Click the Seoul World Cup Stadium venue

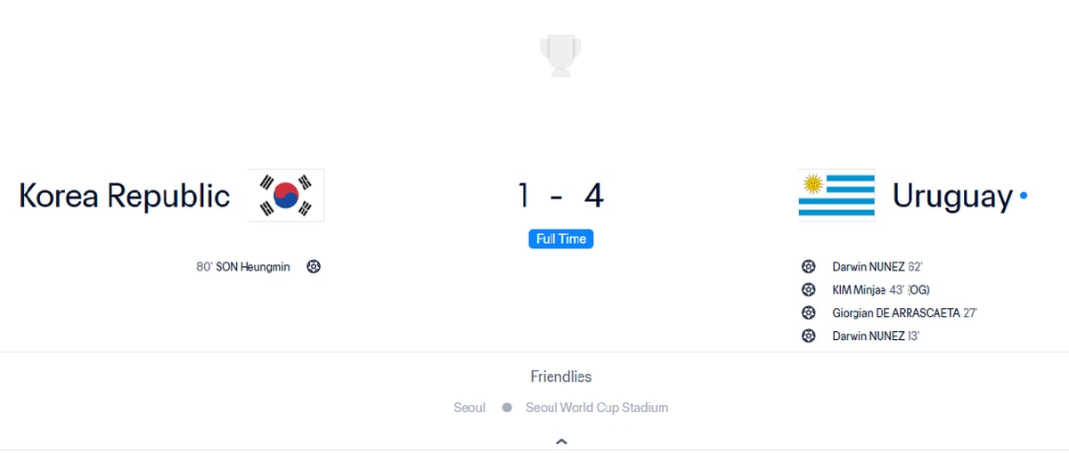pyautogui.click(x=597, y=408)
